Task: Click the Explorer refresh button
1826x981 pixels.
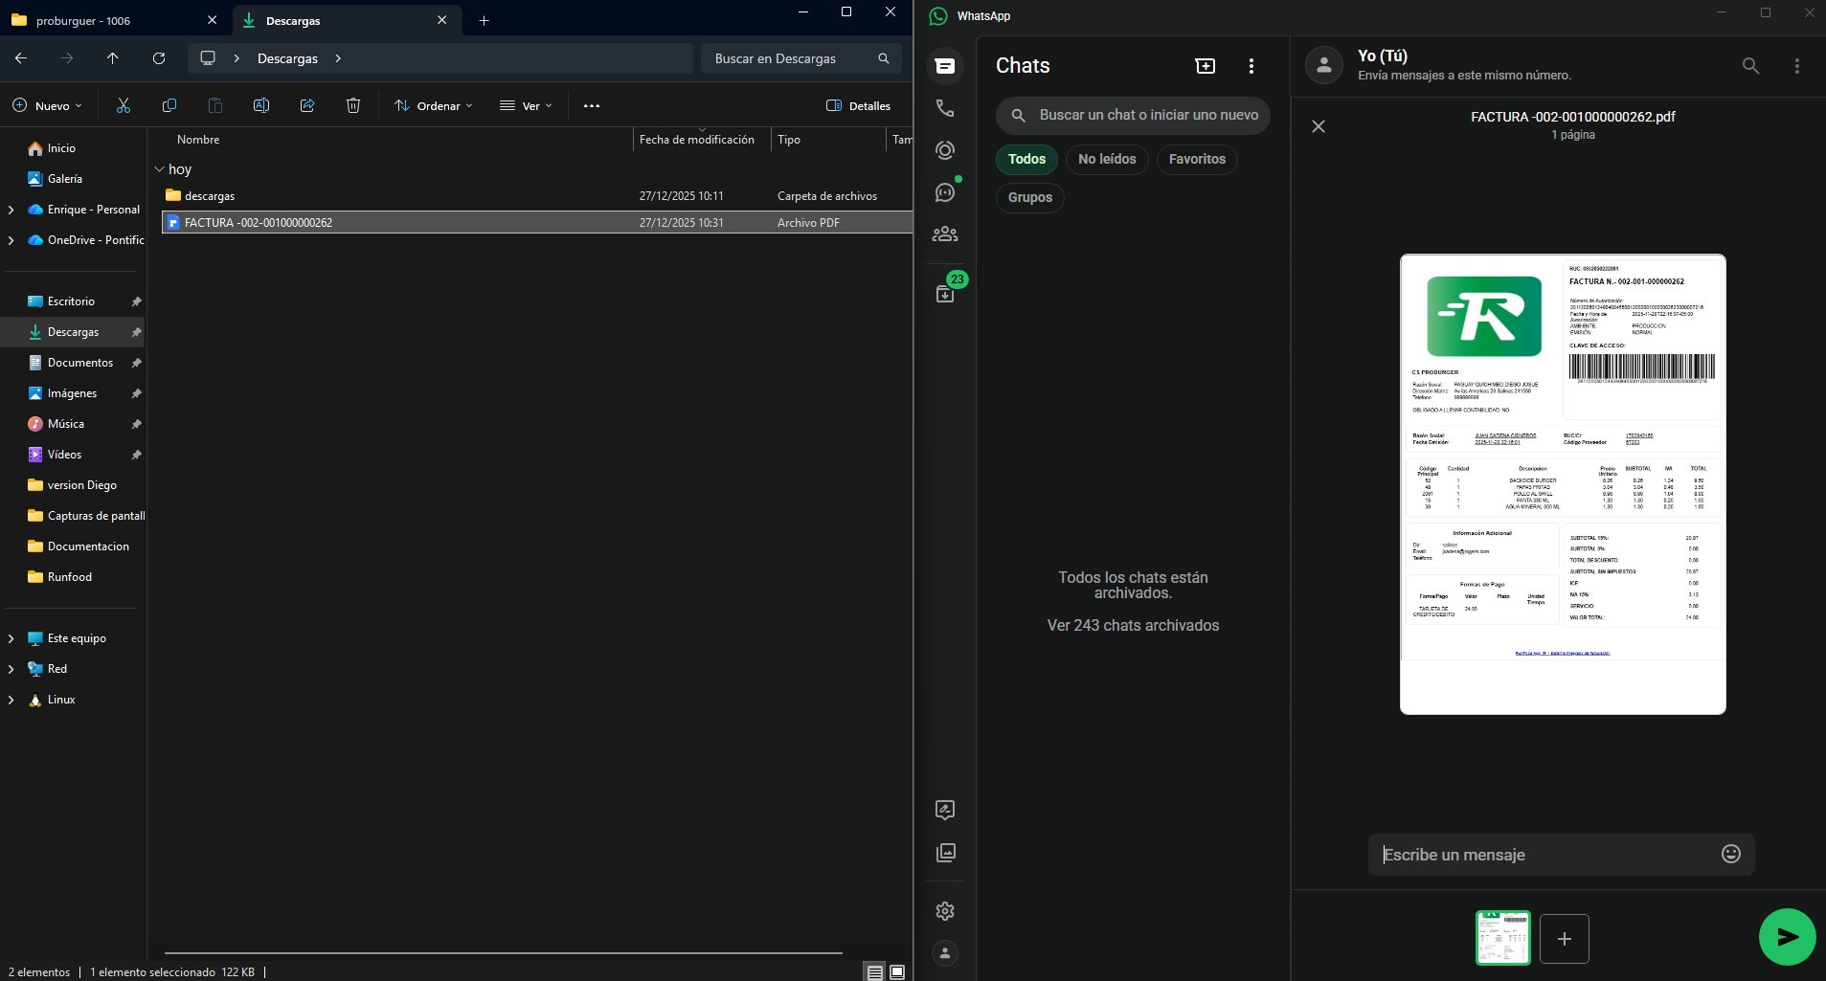Action: click(159, 58)
